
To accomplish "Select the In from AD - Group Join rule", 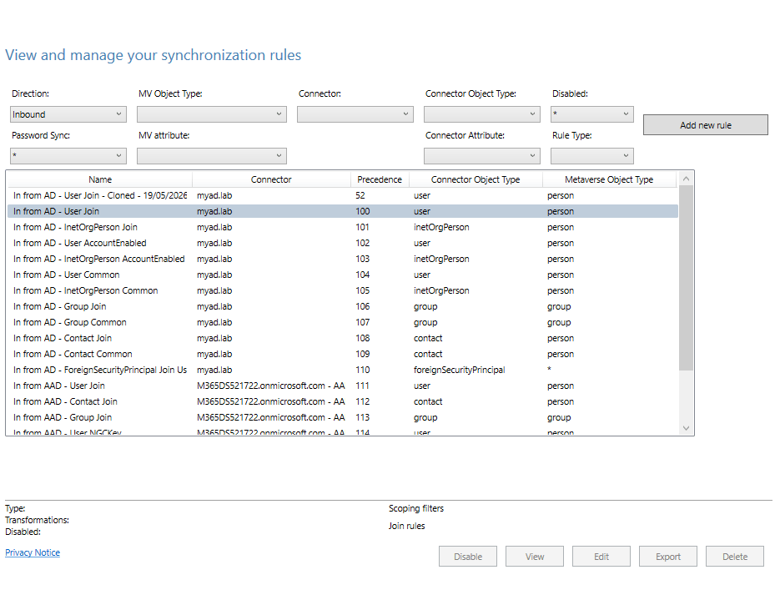I will pos(343,306).
